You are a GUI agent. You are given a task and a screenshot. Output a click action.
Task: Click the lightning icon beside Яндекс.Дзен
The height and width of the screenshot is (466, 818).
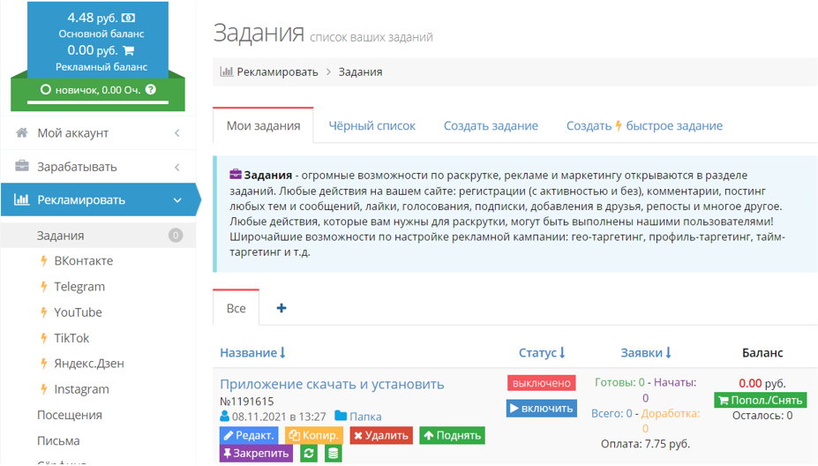tap(44, 364)
